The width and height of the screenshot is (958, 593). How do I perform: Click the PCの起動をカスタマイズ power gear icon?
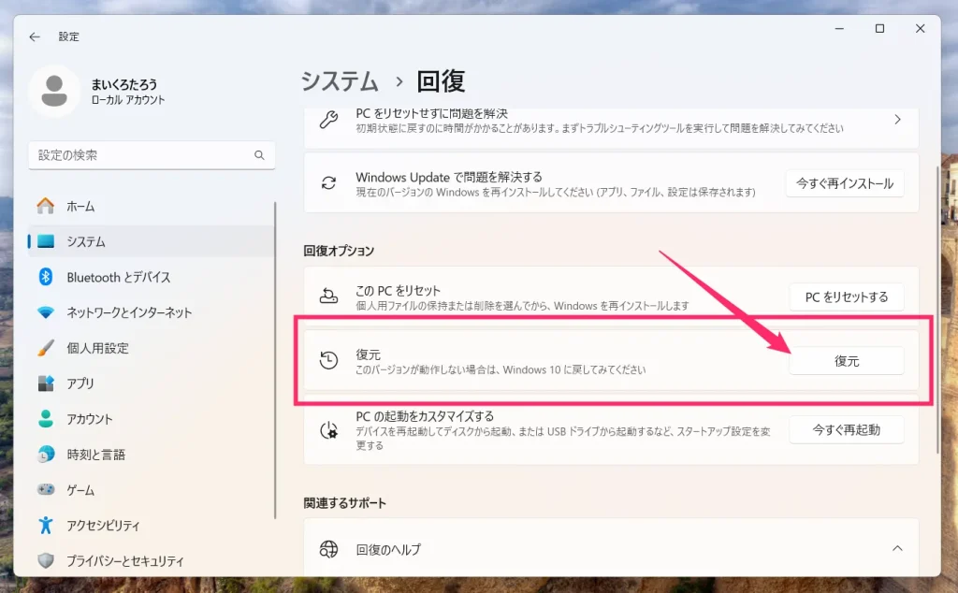point(328,430)
